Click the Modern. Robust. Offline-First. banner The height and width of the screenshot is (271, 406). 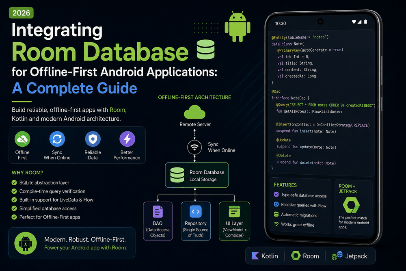[72, 243]
